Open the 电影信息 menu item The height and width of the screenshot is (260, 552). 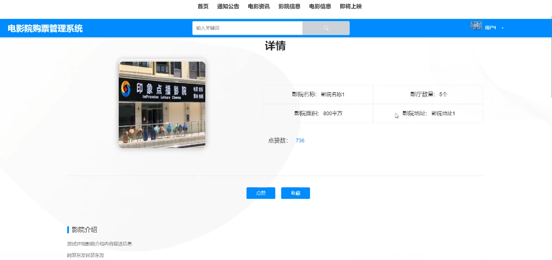[320, 7]
